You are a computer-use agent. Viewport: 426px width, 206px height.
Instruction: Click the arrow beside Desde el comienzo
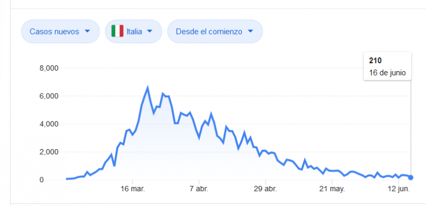[250, 31]
